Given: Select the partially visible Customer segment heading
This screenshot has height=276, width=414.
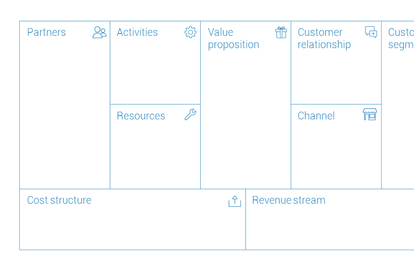Looking at the screenshot, I should click(401, 38).
